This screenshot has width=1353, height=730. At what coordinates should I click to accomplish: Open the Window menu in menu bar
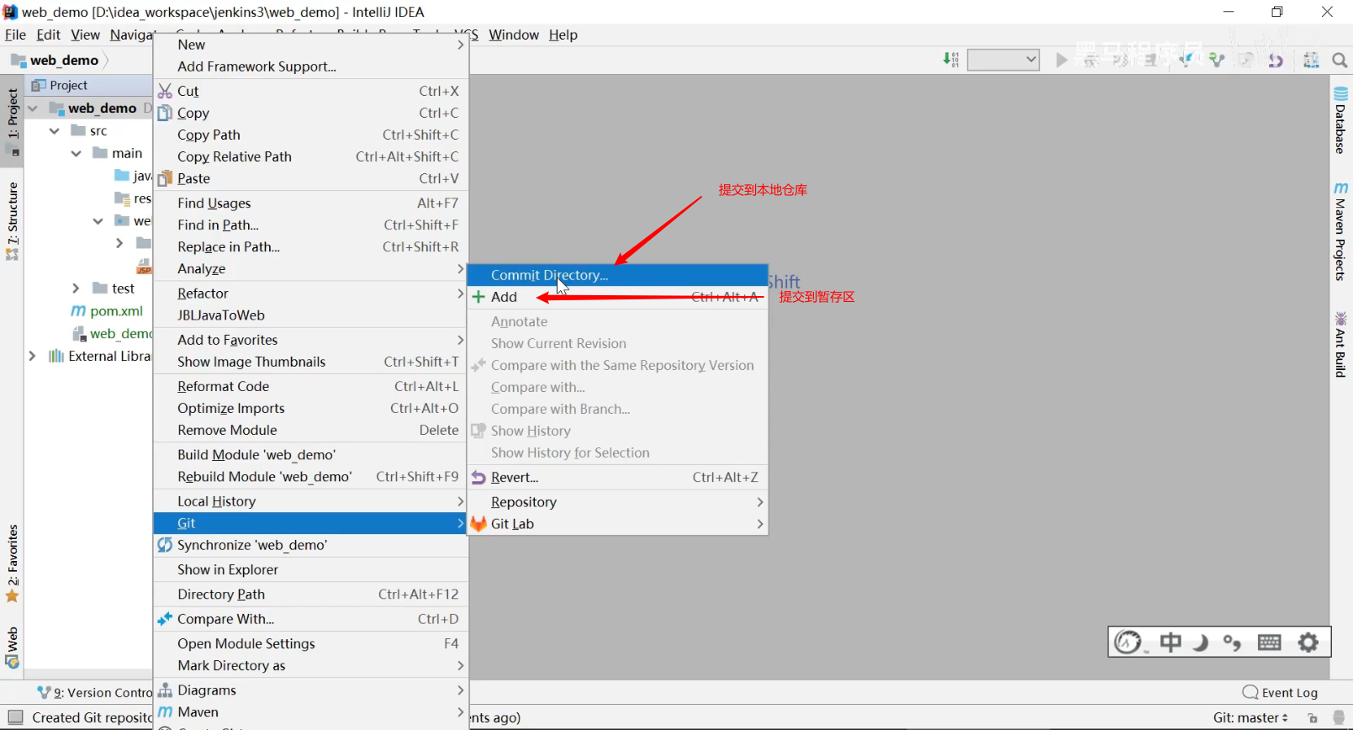pos(514,34)
